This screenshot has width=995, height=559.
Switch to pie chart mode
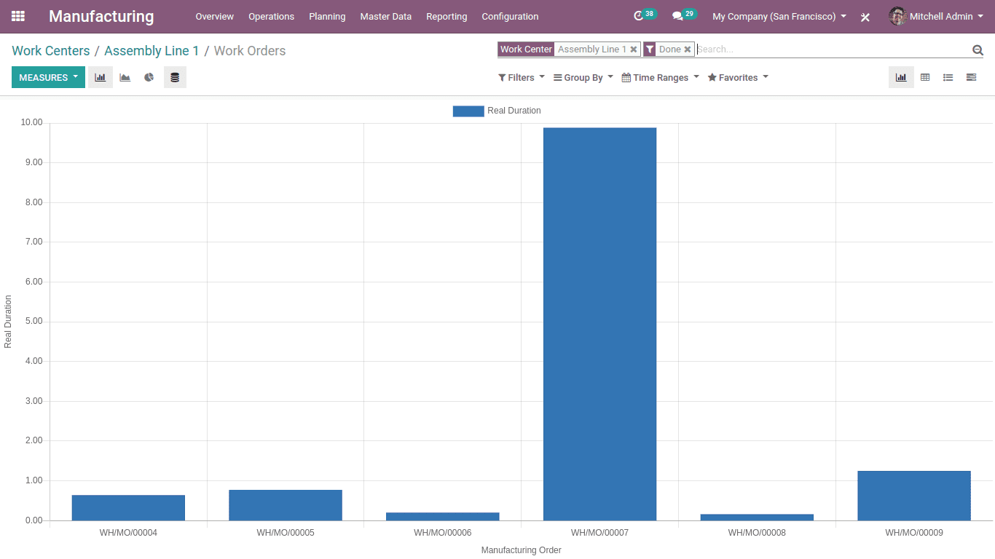[x=149, y=77]
